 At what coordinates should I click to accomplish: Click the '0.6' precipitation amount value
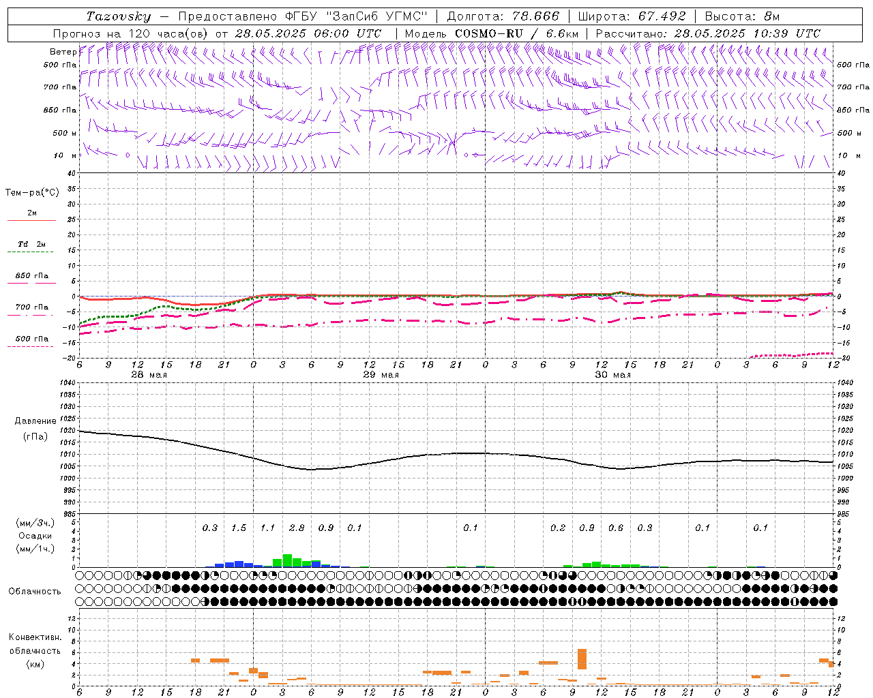(616, 528)
